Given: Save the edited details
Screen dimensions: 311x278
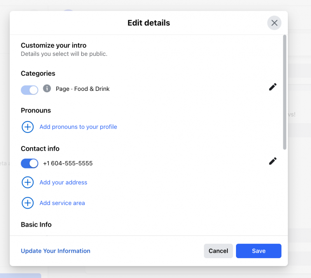Looking at the screenshot, I should pos(259,251).
